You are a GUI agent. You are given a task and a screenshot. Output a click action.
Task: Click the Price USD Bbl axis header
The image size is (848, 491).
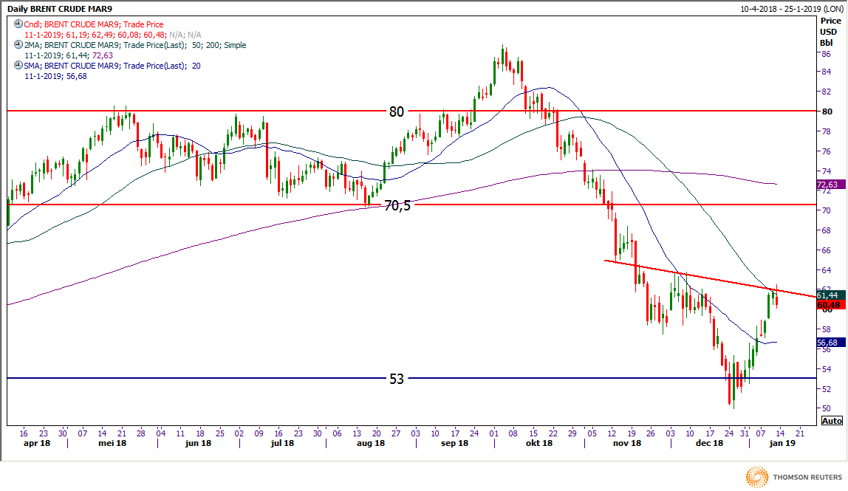tap(831, 31)
